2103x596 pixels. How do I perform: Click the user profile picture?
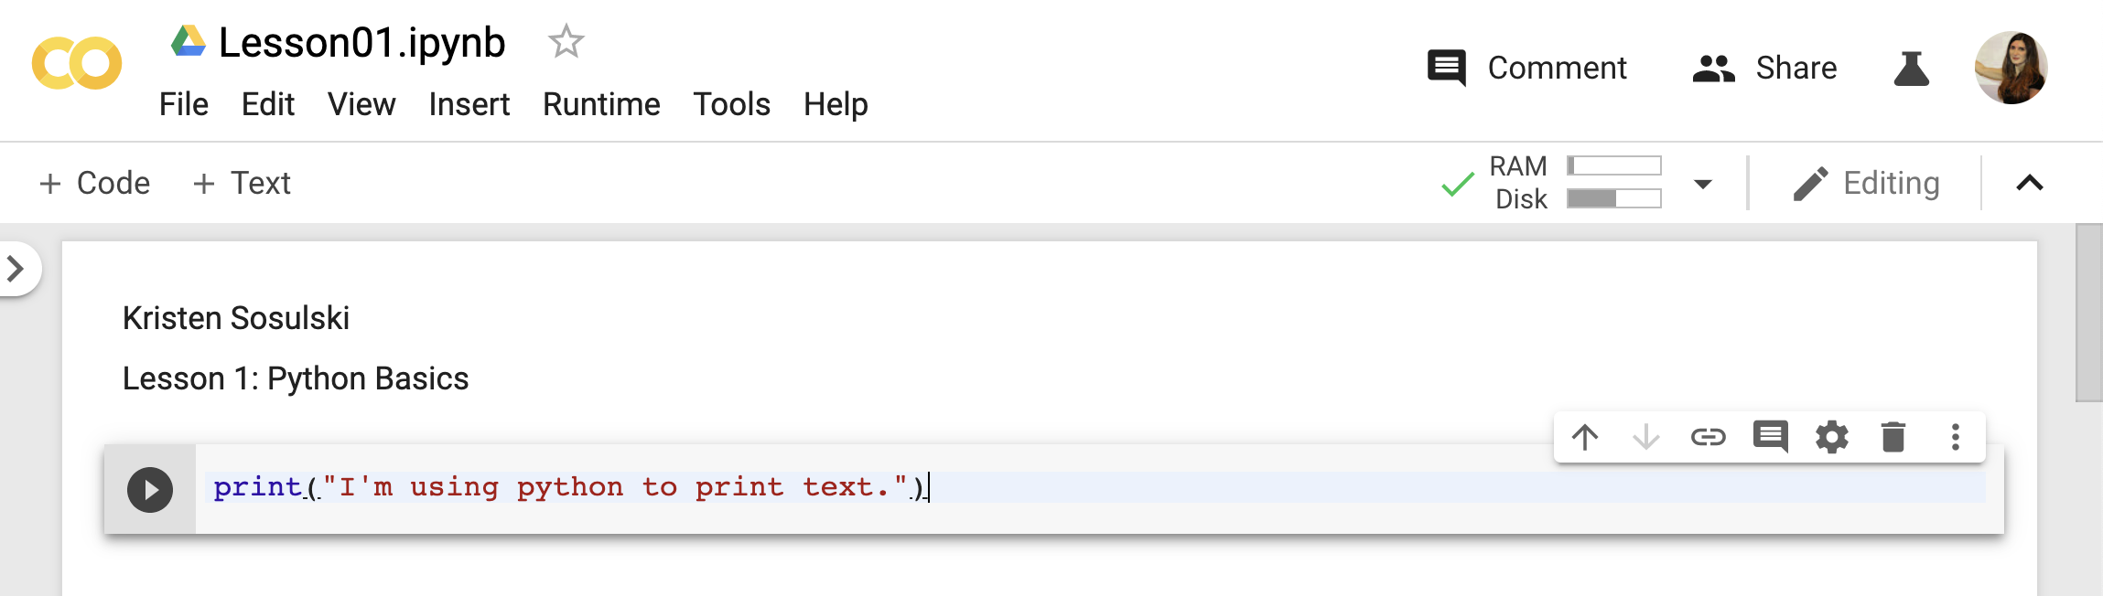click(x=2011, y=69)
